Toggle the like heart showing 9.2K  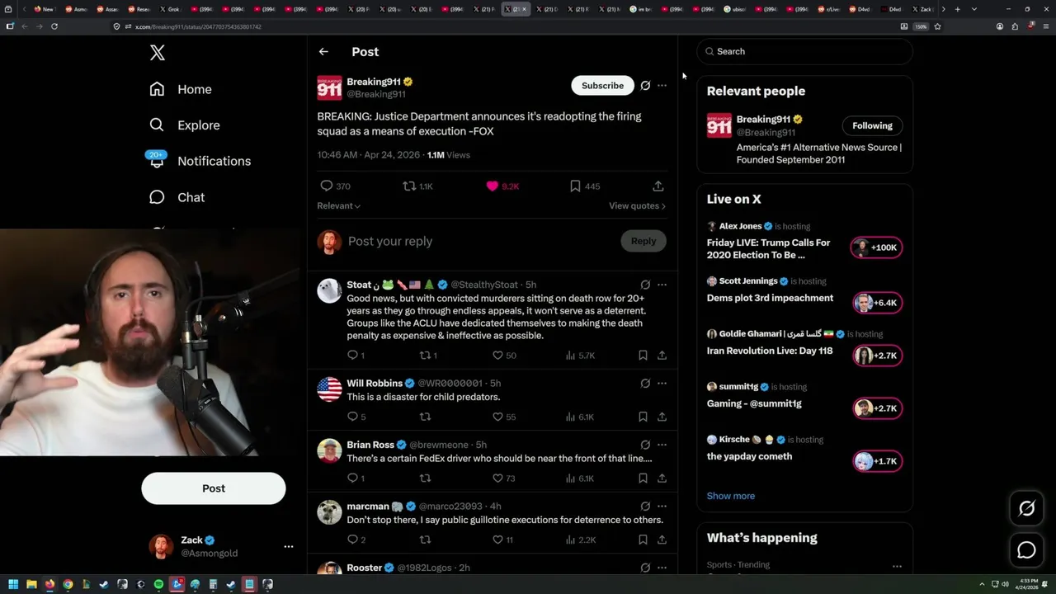[x=493, y=186]
